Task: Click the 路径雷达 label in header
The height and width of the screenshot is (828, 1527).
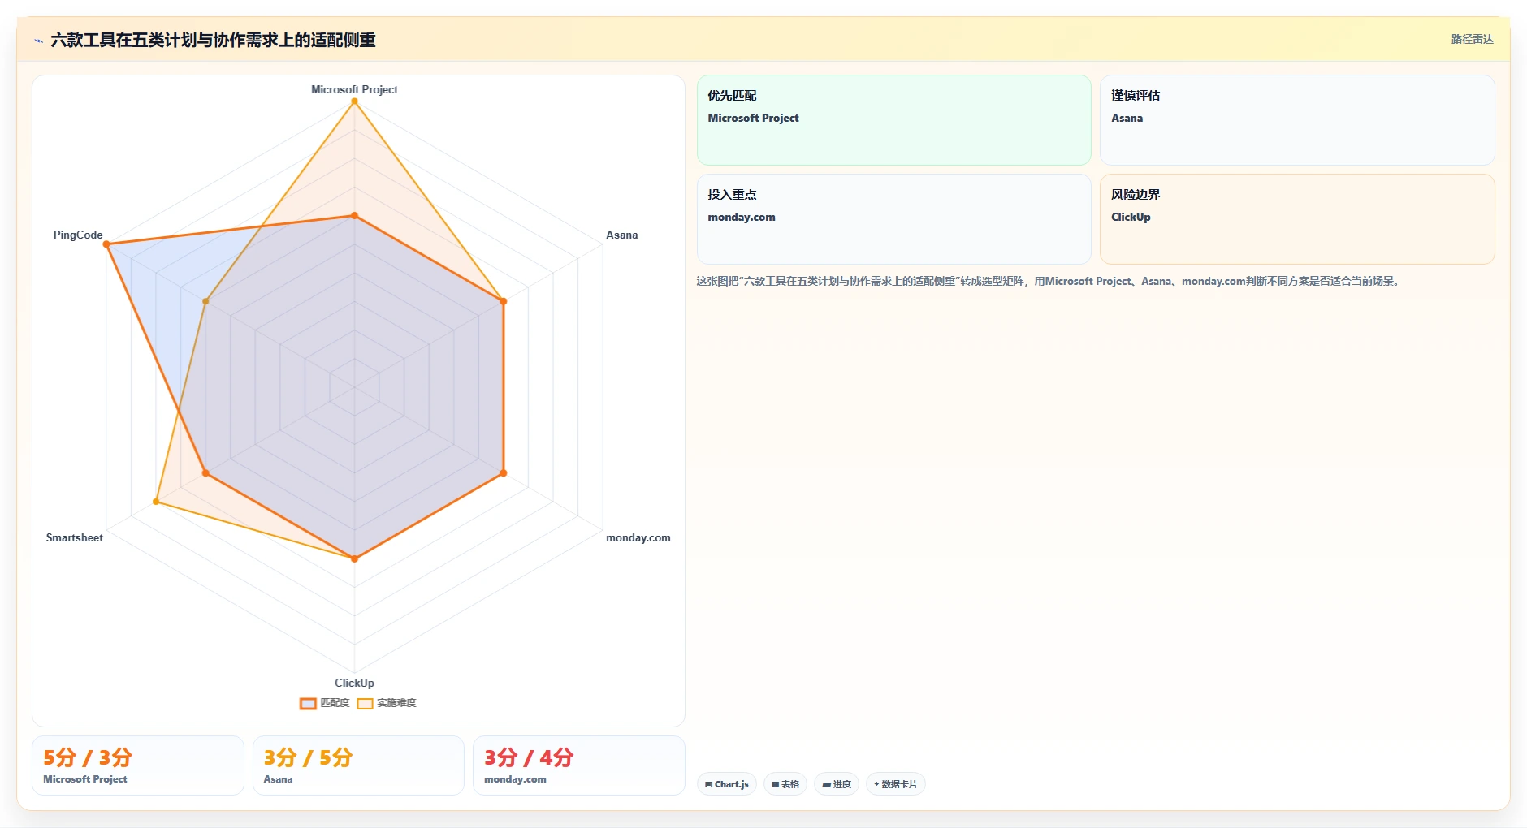Action: pos(1472,39)
